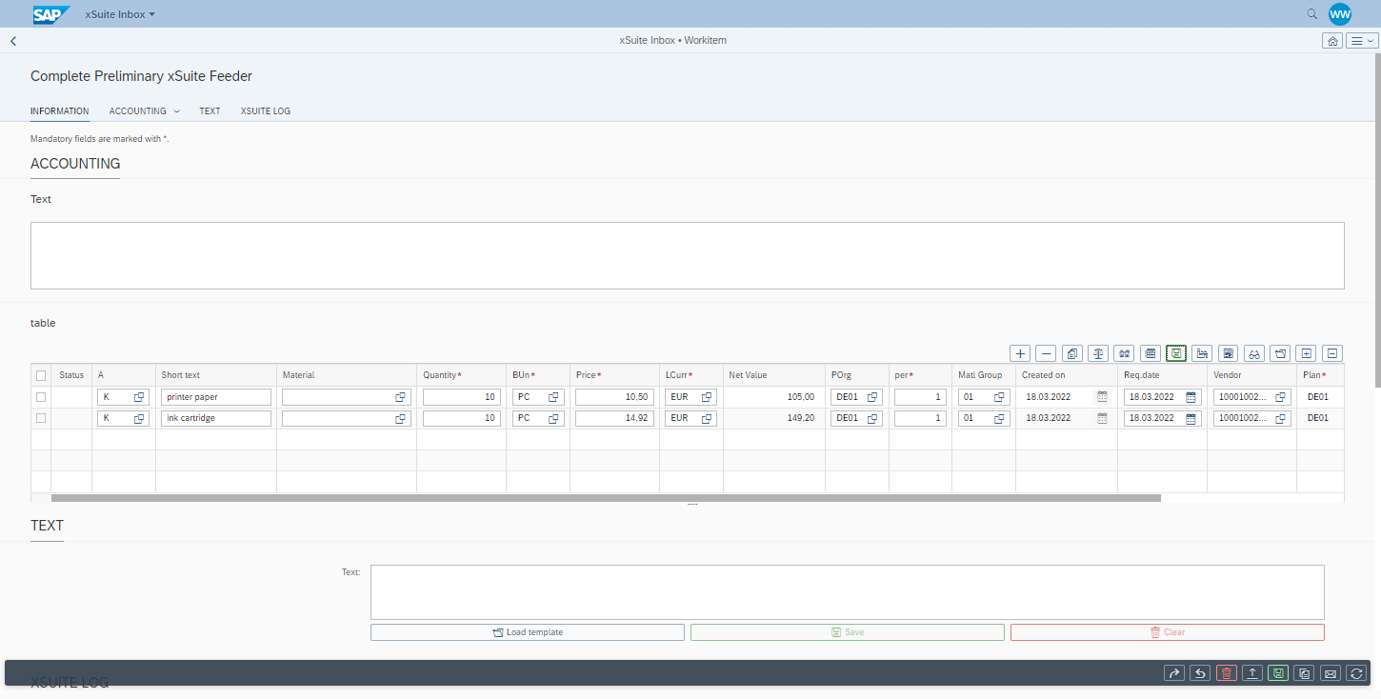Screen dimensions: 1381x699
Task: Click the refresh icon at the bottom right
Action: pyautogui.click(x=1356, y=672)
